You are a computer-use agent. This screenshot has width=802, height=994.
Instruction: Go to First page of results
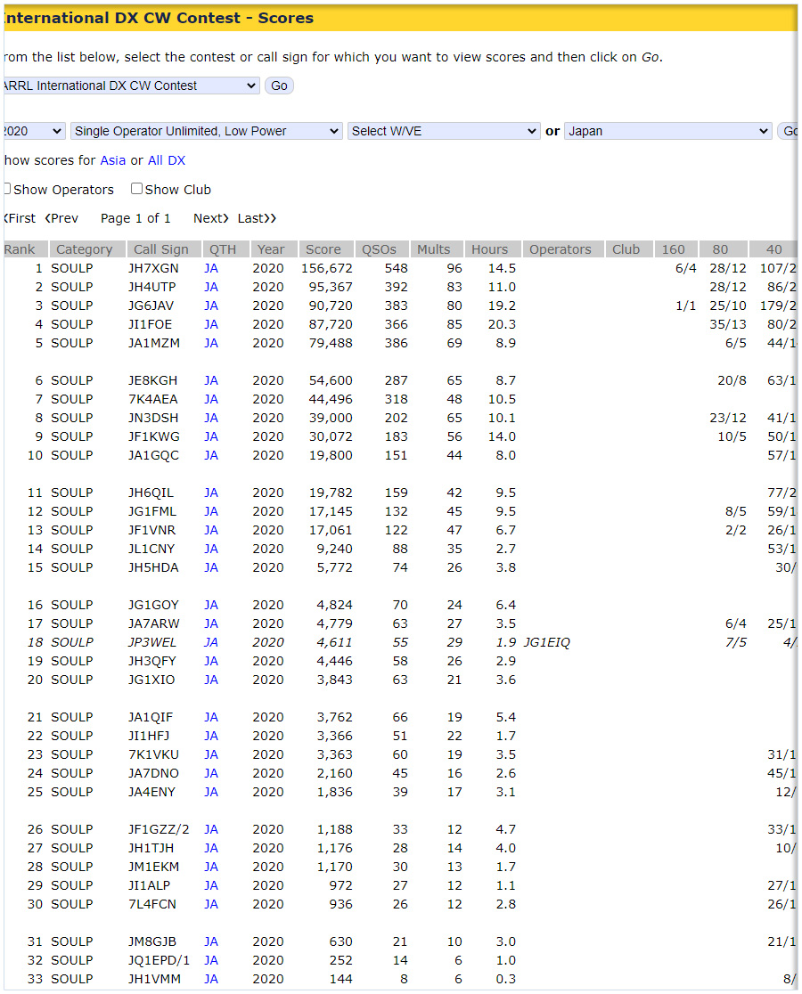coord(20,218)
